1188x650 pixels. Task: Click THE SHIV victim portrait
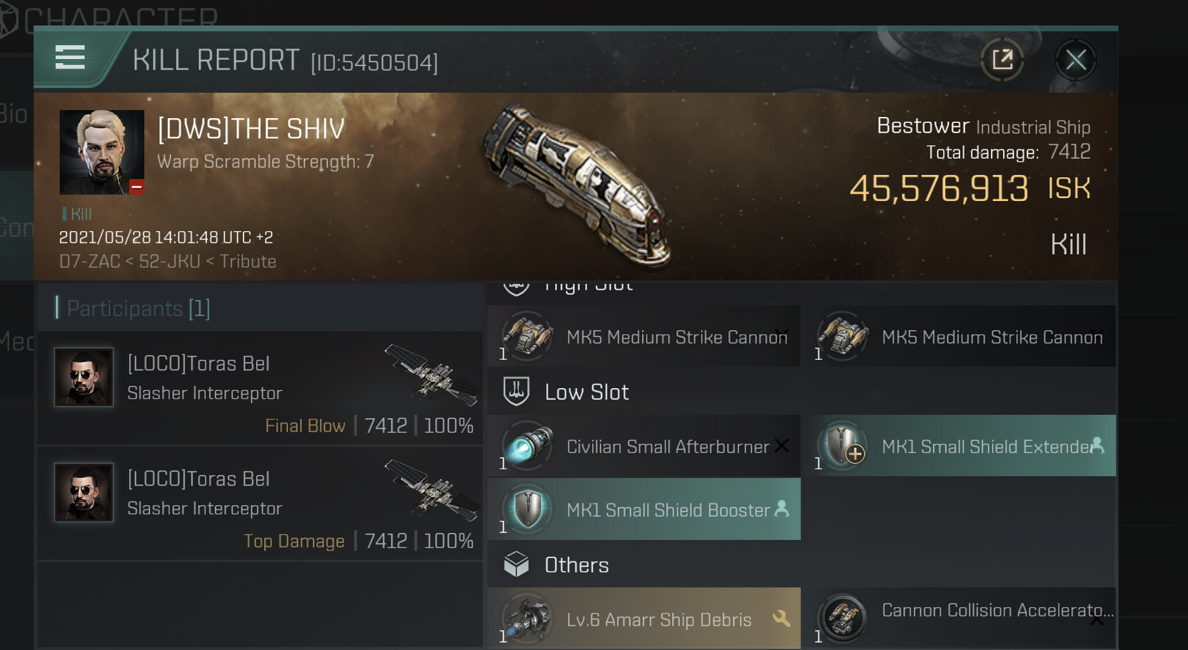pos(102,152)
